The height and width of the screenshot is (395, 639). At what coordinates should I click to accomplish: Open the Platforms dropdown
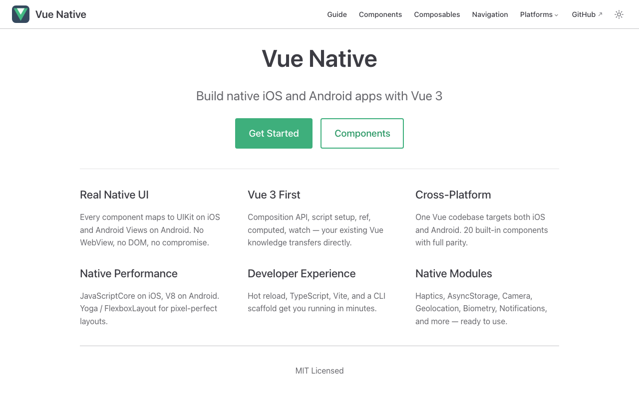(x=536, y=14)
